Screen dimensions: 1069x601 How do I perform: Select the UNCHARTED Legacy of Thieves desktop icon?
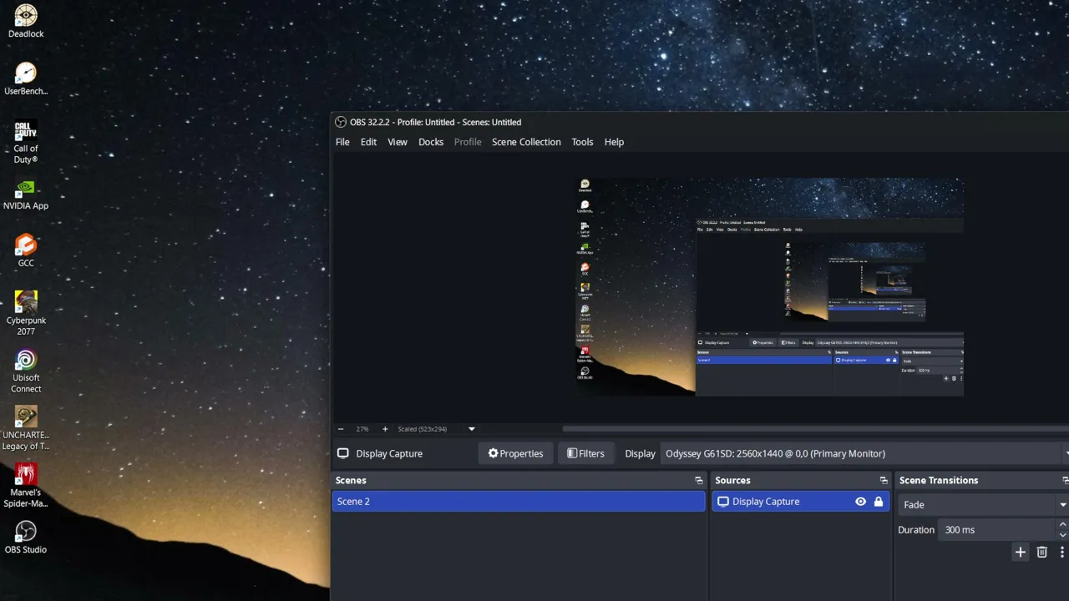26,428
